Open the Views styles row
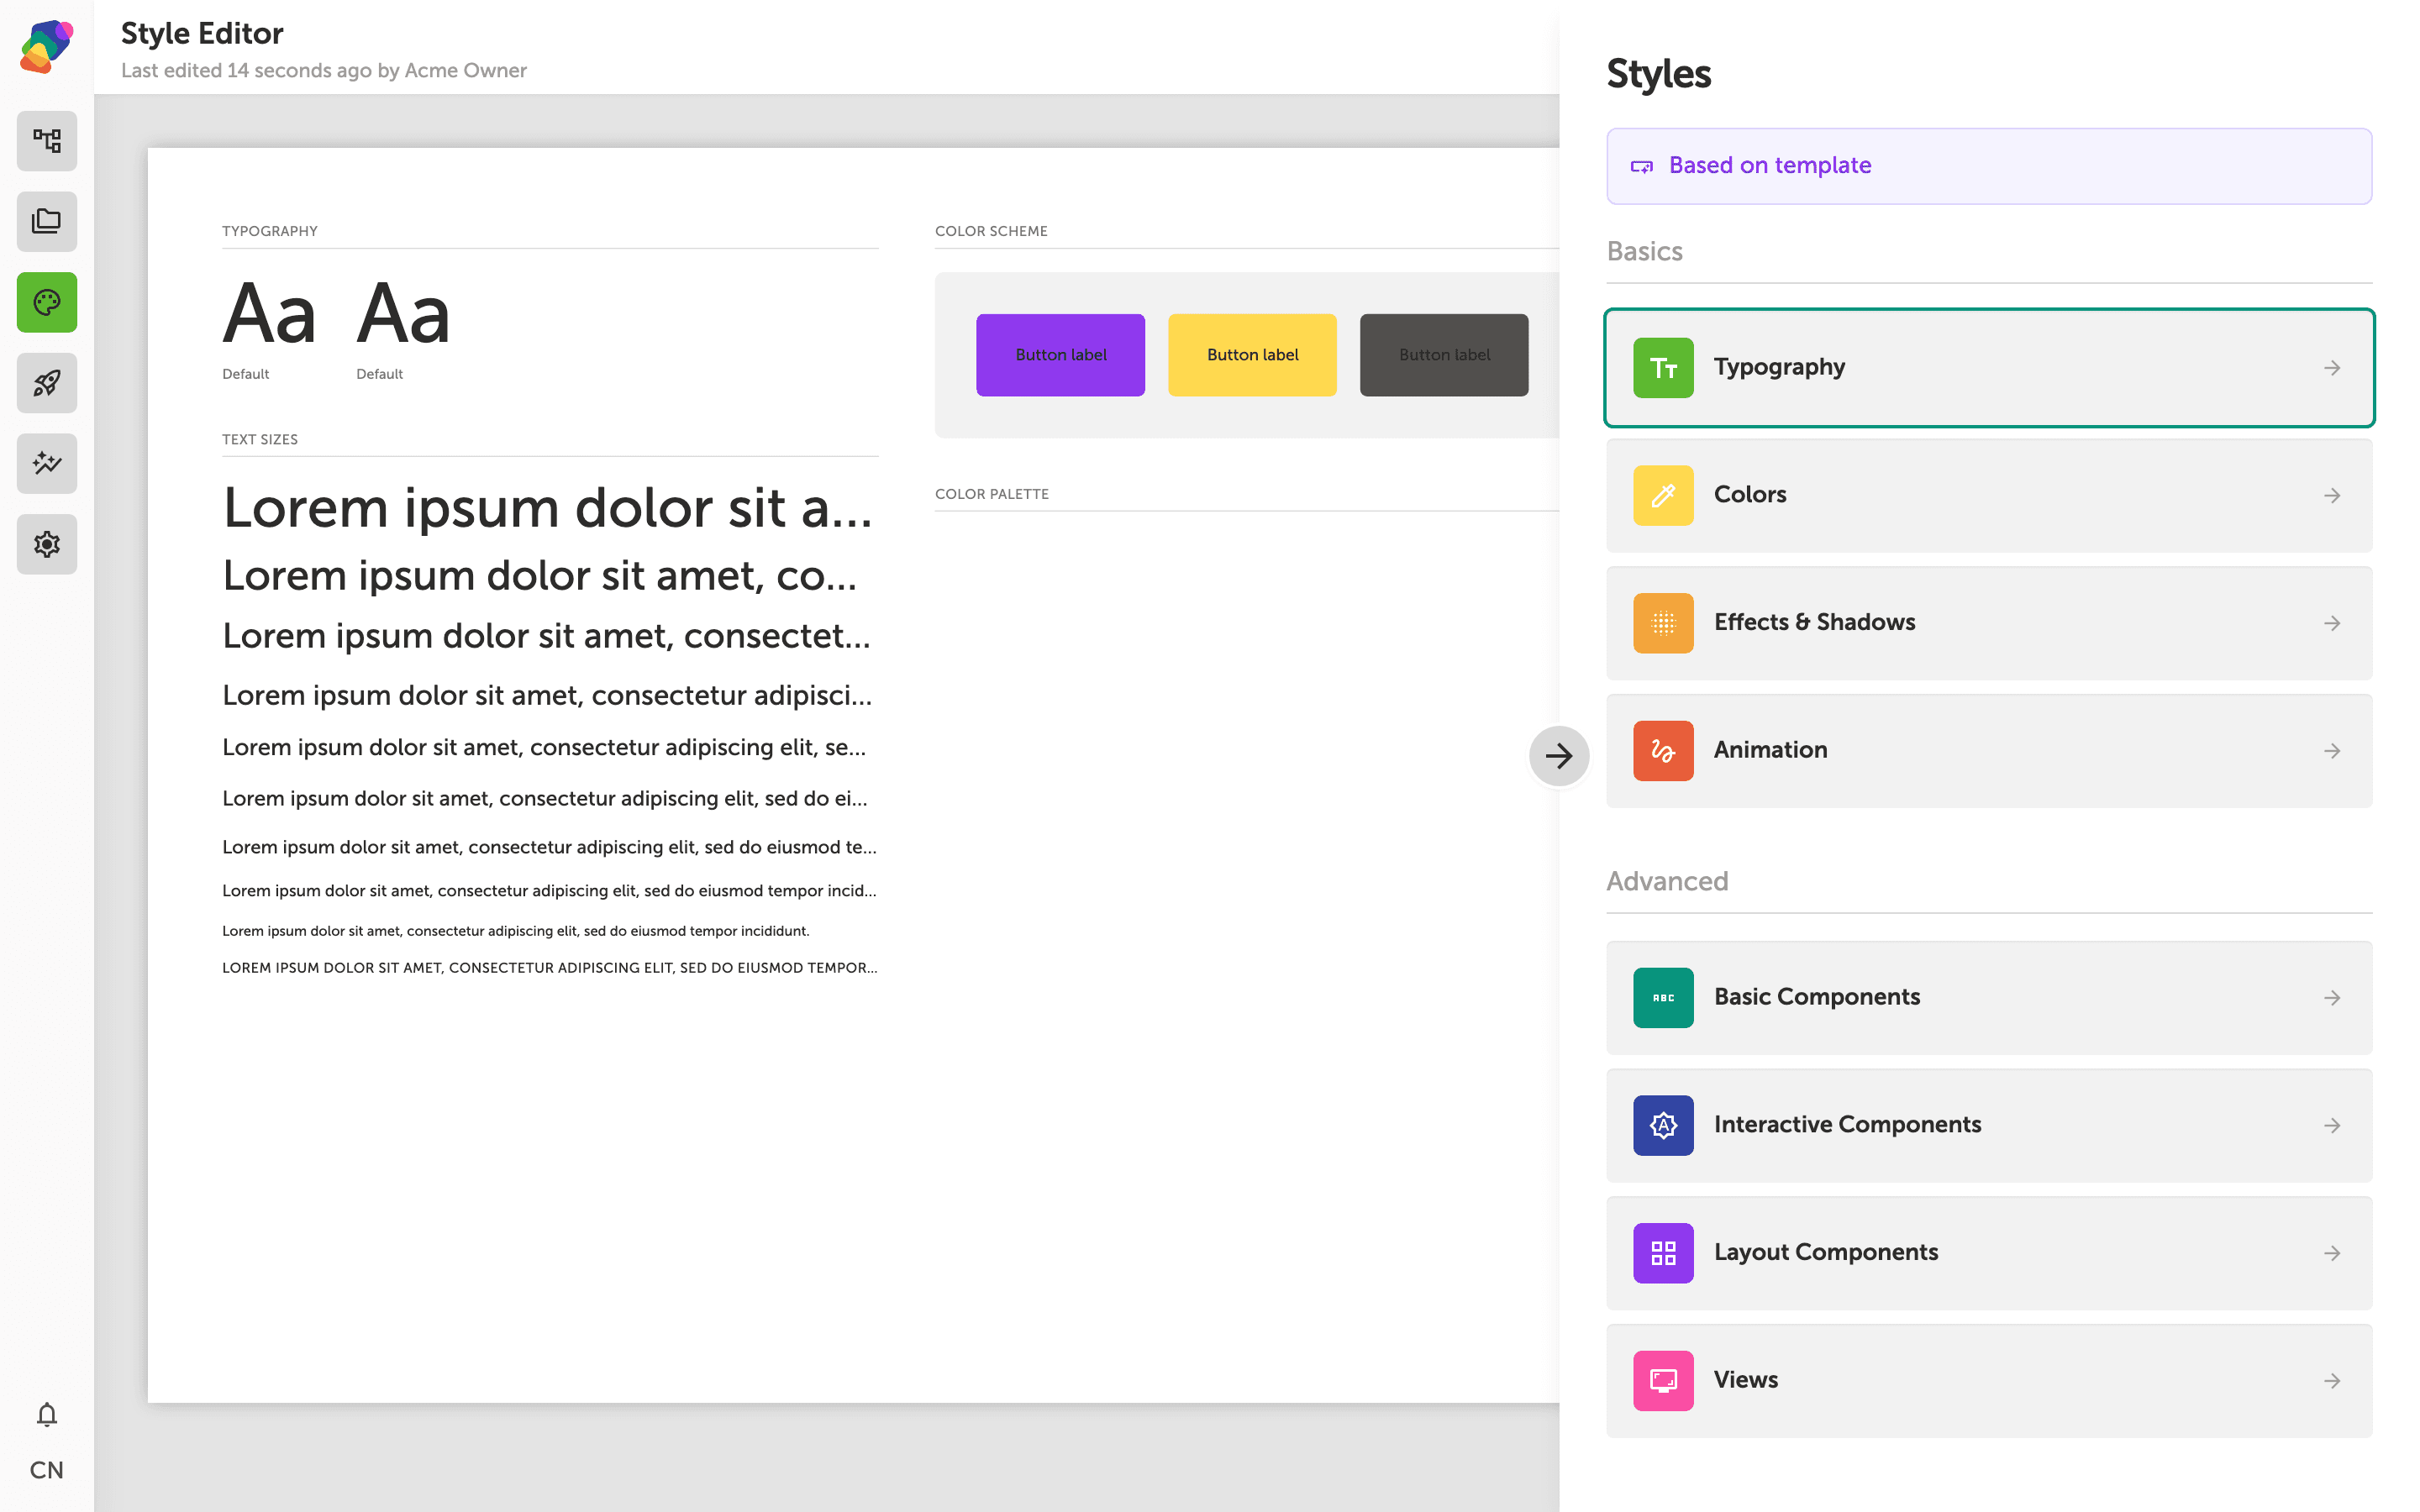Screen dimensions: 2420x1512 click(1988, 1381)
